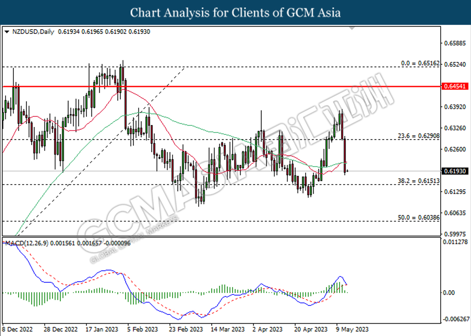The image size is (471, 336).
Task: Select the OHLC values 0.61934 0.61965 0.61902 0.61930
Action: click(104, 32)
